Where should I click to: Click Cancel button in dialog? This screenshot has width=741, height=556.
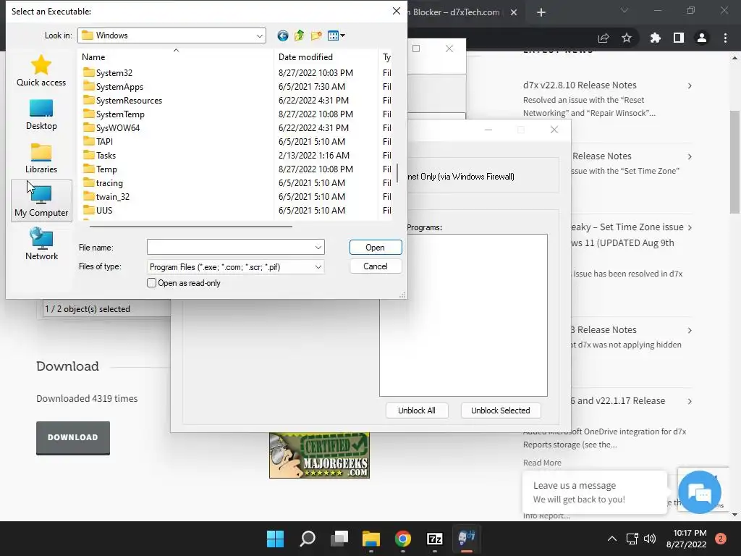(376, 266)
